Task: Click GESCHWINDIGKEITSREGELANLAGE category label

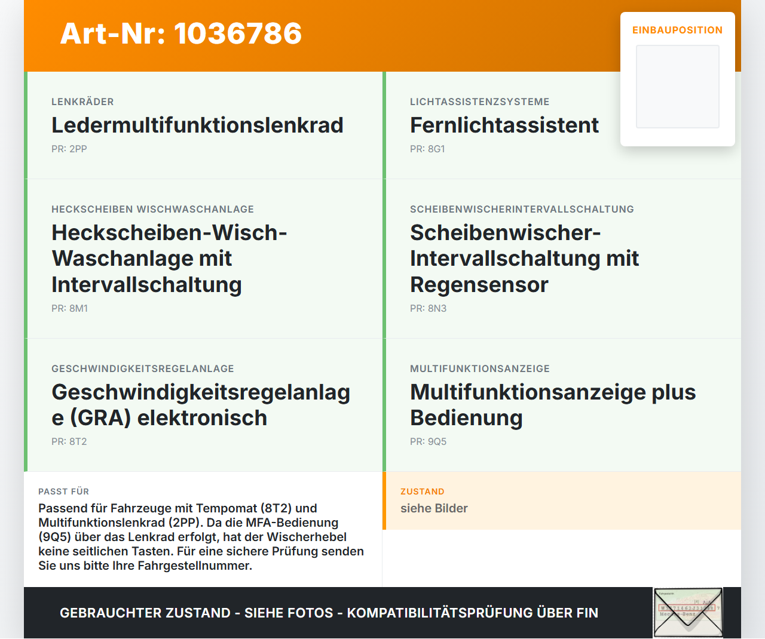Action: [143, 368]
